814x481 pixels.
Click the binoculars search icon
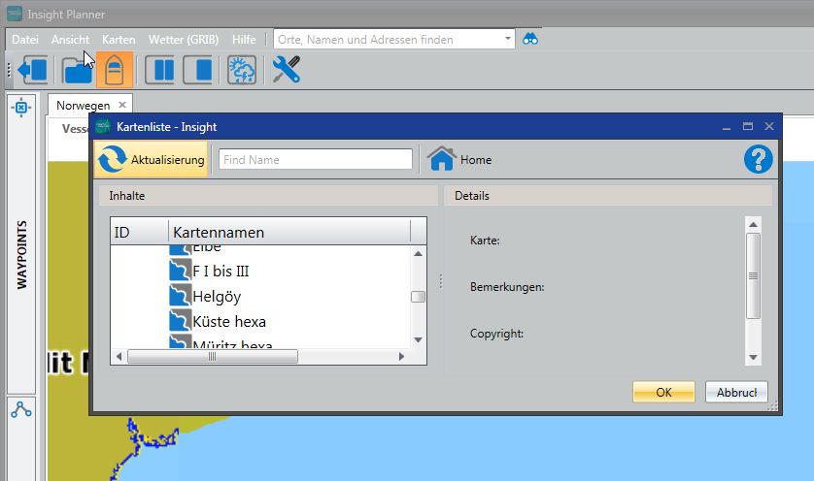coord(531,40)
